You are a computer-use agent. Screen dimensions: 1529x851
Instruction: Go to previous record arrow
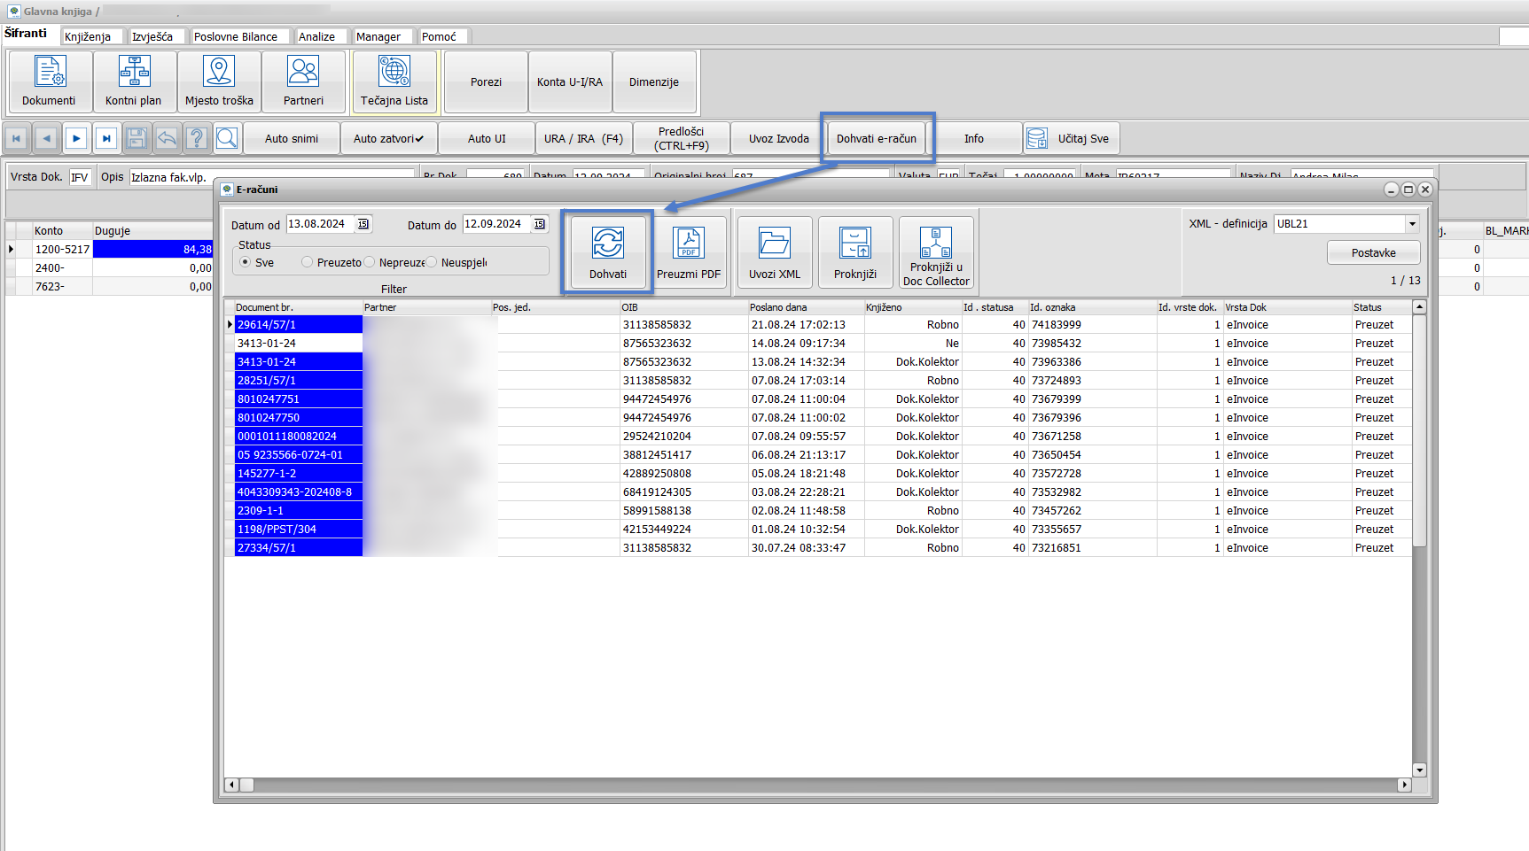tap(47, 138)
